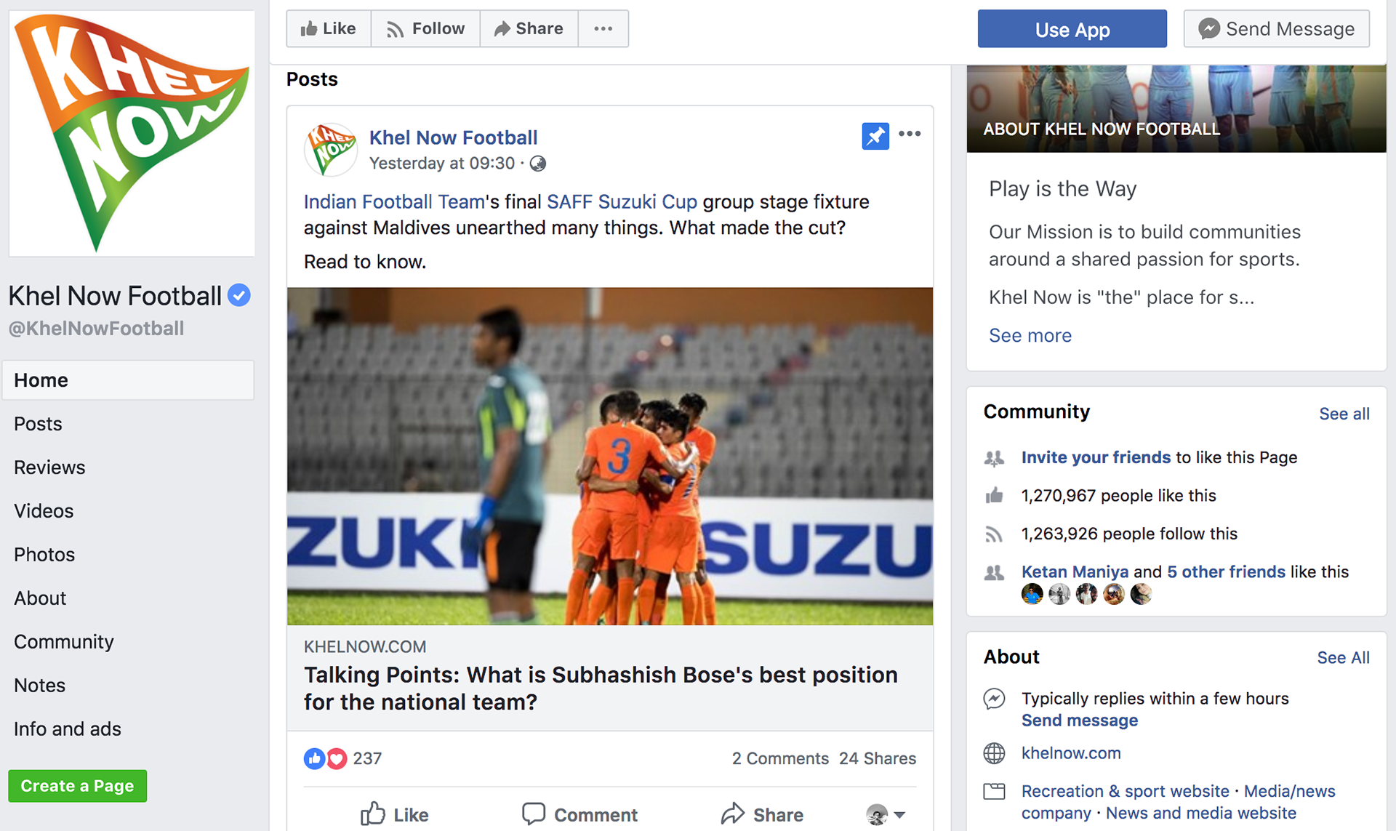Image resolution: width=1396 pixels, height=831 pixels.
Task: Open the Videos section in sidebar
Action: coord(44,511)
